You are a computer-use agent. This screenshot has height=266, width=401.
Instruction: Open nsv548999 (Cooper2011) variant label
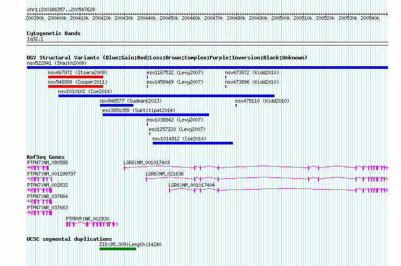pos(78,82)
